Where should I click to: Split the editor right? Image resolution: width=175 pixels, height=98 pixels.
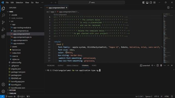pyautogui.click(x=168, y=8)
